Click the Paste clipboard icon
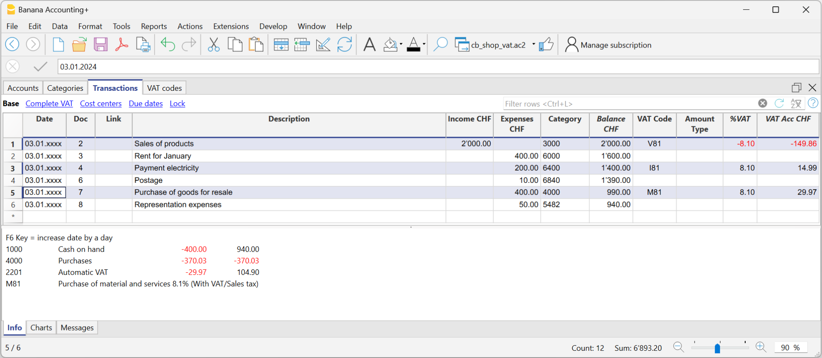Image resolution: width=822 pixels, height=358 pixels. 256,45
